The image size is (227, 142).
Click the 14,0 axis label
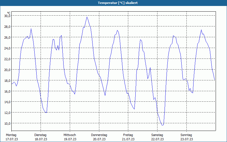pyautogui.click(x=7, y=102)
